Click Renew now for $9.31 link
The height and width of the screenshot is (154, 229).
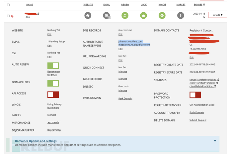53,73
